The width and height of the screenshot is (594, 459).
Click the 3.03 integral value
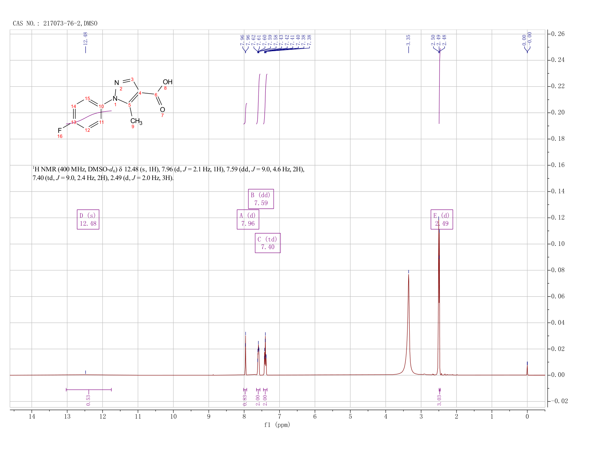(440, 400)
